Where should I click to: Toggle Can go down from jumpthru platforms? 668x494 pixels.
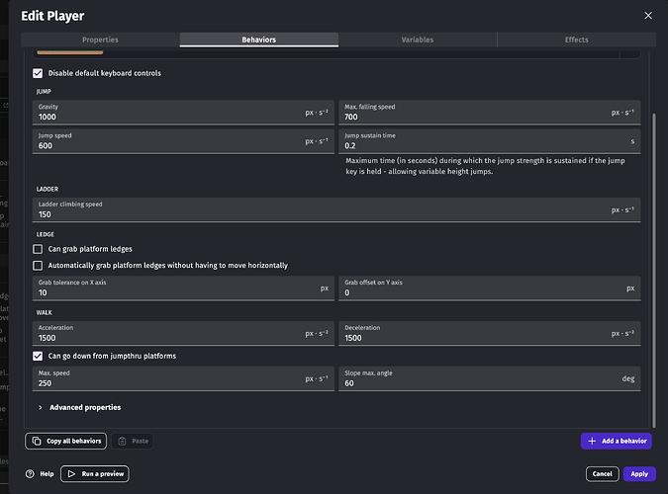[38, 356]
